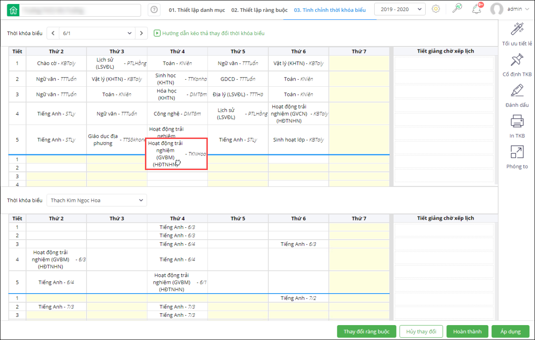Open the admin user avatar
This screenshot has height=340, width=535.
tap(497, 9)
